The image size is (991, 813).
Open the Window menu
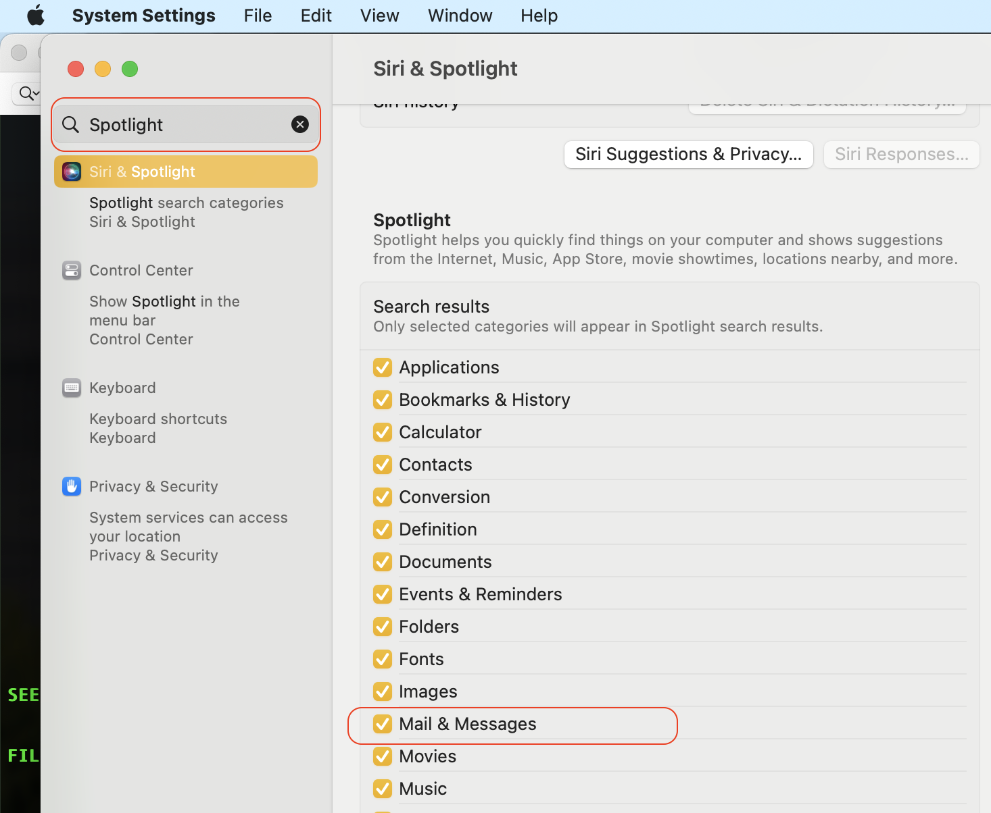459,15
